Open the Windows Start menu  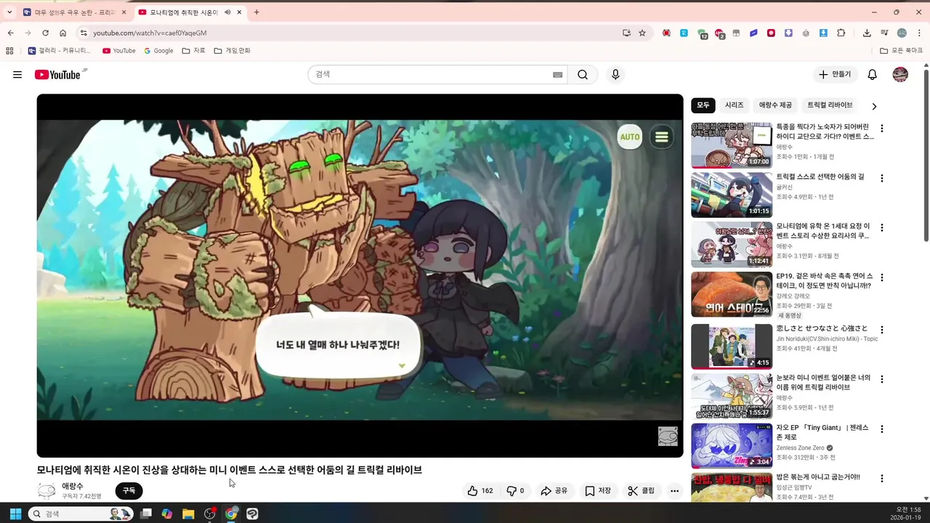click(x=15, y=514)
